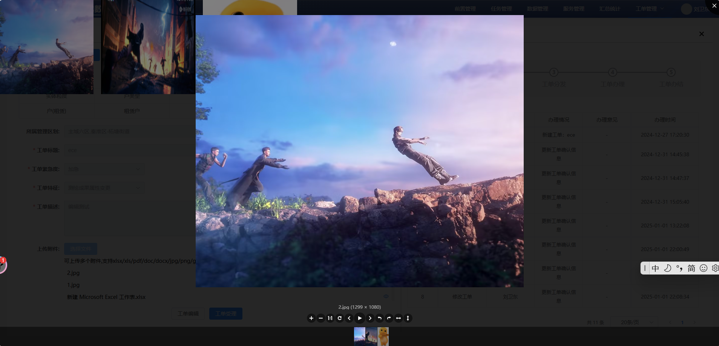Go to the previous image in viewer
The height and width of the screenshot is (346, 719).
coord(349,318)
